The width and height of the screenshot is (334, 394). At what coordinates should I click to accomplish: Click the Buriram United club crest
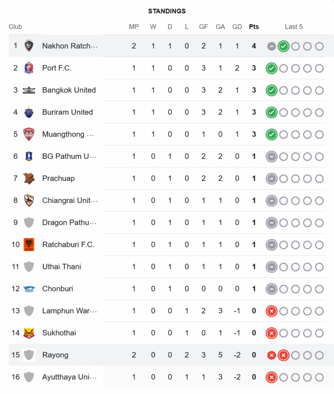pyautogui.click(x=29, y=112)
